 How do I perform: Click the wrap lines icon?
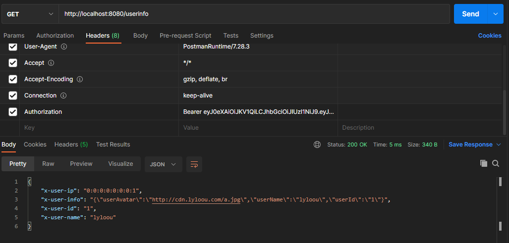coord(194,164)
